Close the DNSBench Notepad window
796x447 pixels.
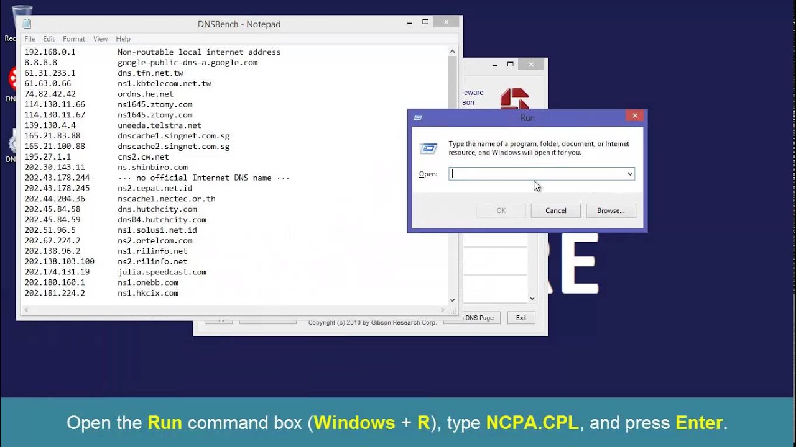pos(446,22)
